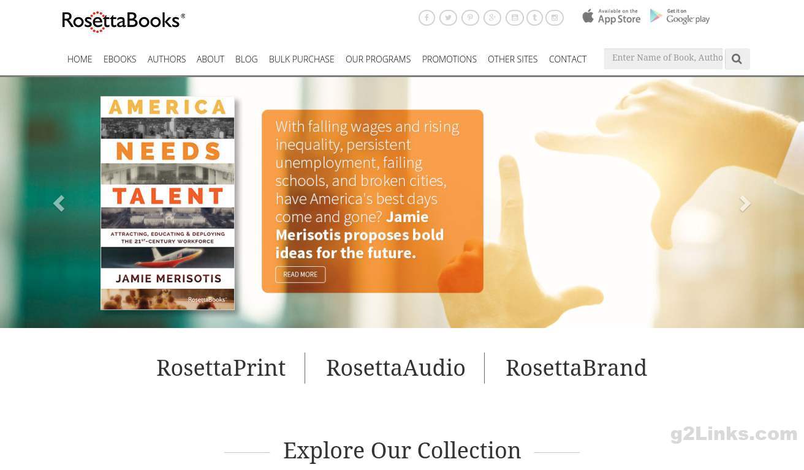
Task: Focus the book search input field
Action: tap(664, 59)
